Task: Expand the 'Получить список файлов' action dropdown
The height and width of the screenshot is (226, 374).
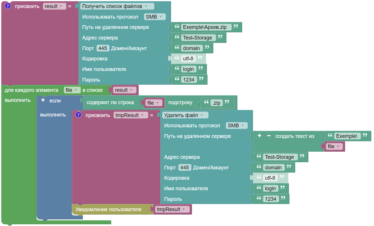Action: point(118,6)
